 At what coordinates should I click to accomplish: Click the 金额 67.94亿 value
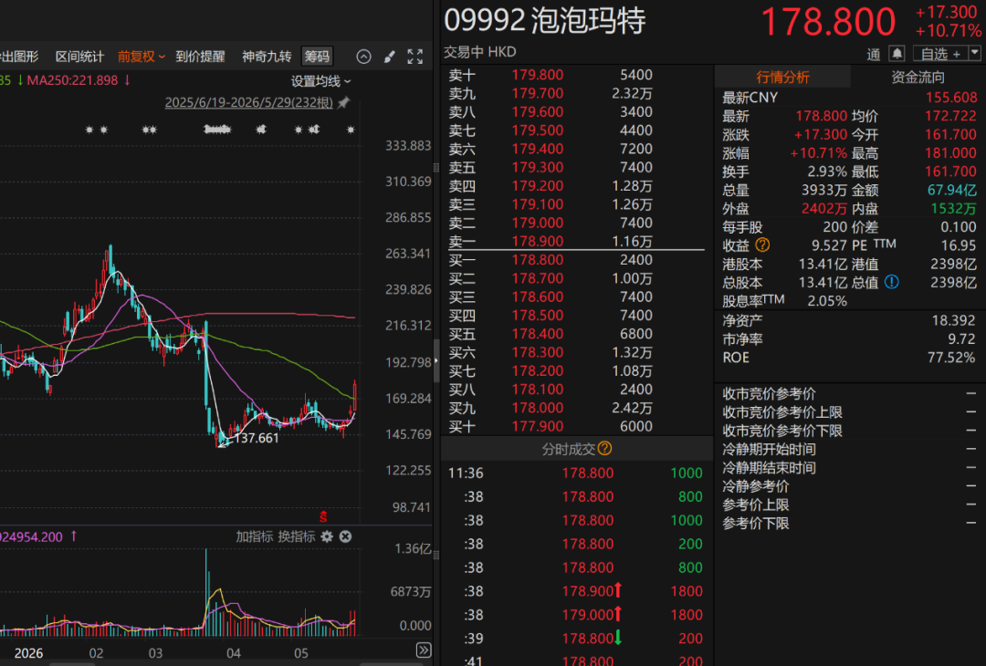click(952, 190)
